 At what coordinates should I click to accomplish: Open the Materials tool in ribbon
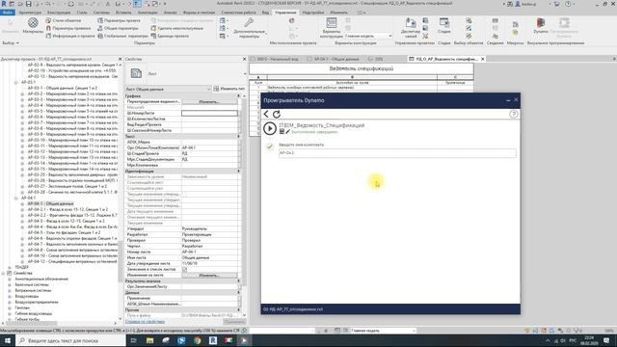33,25
